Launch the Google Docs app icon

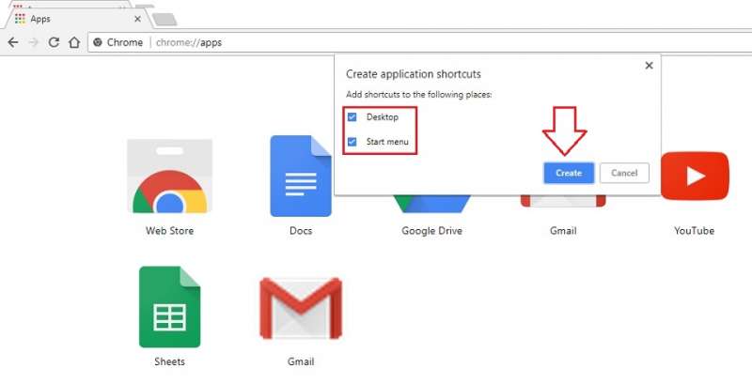click(x=301, y=177)
